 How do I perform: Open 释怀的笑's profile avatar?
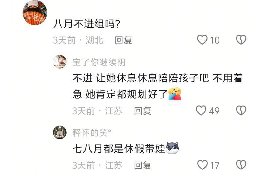pyautogui.click(x=60, y=133)
